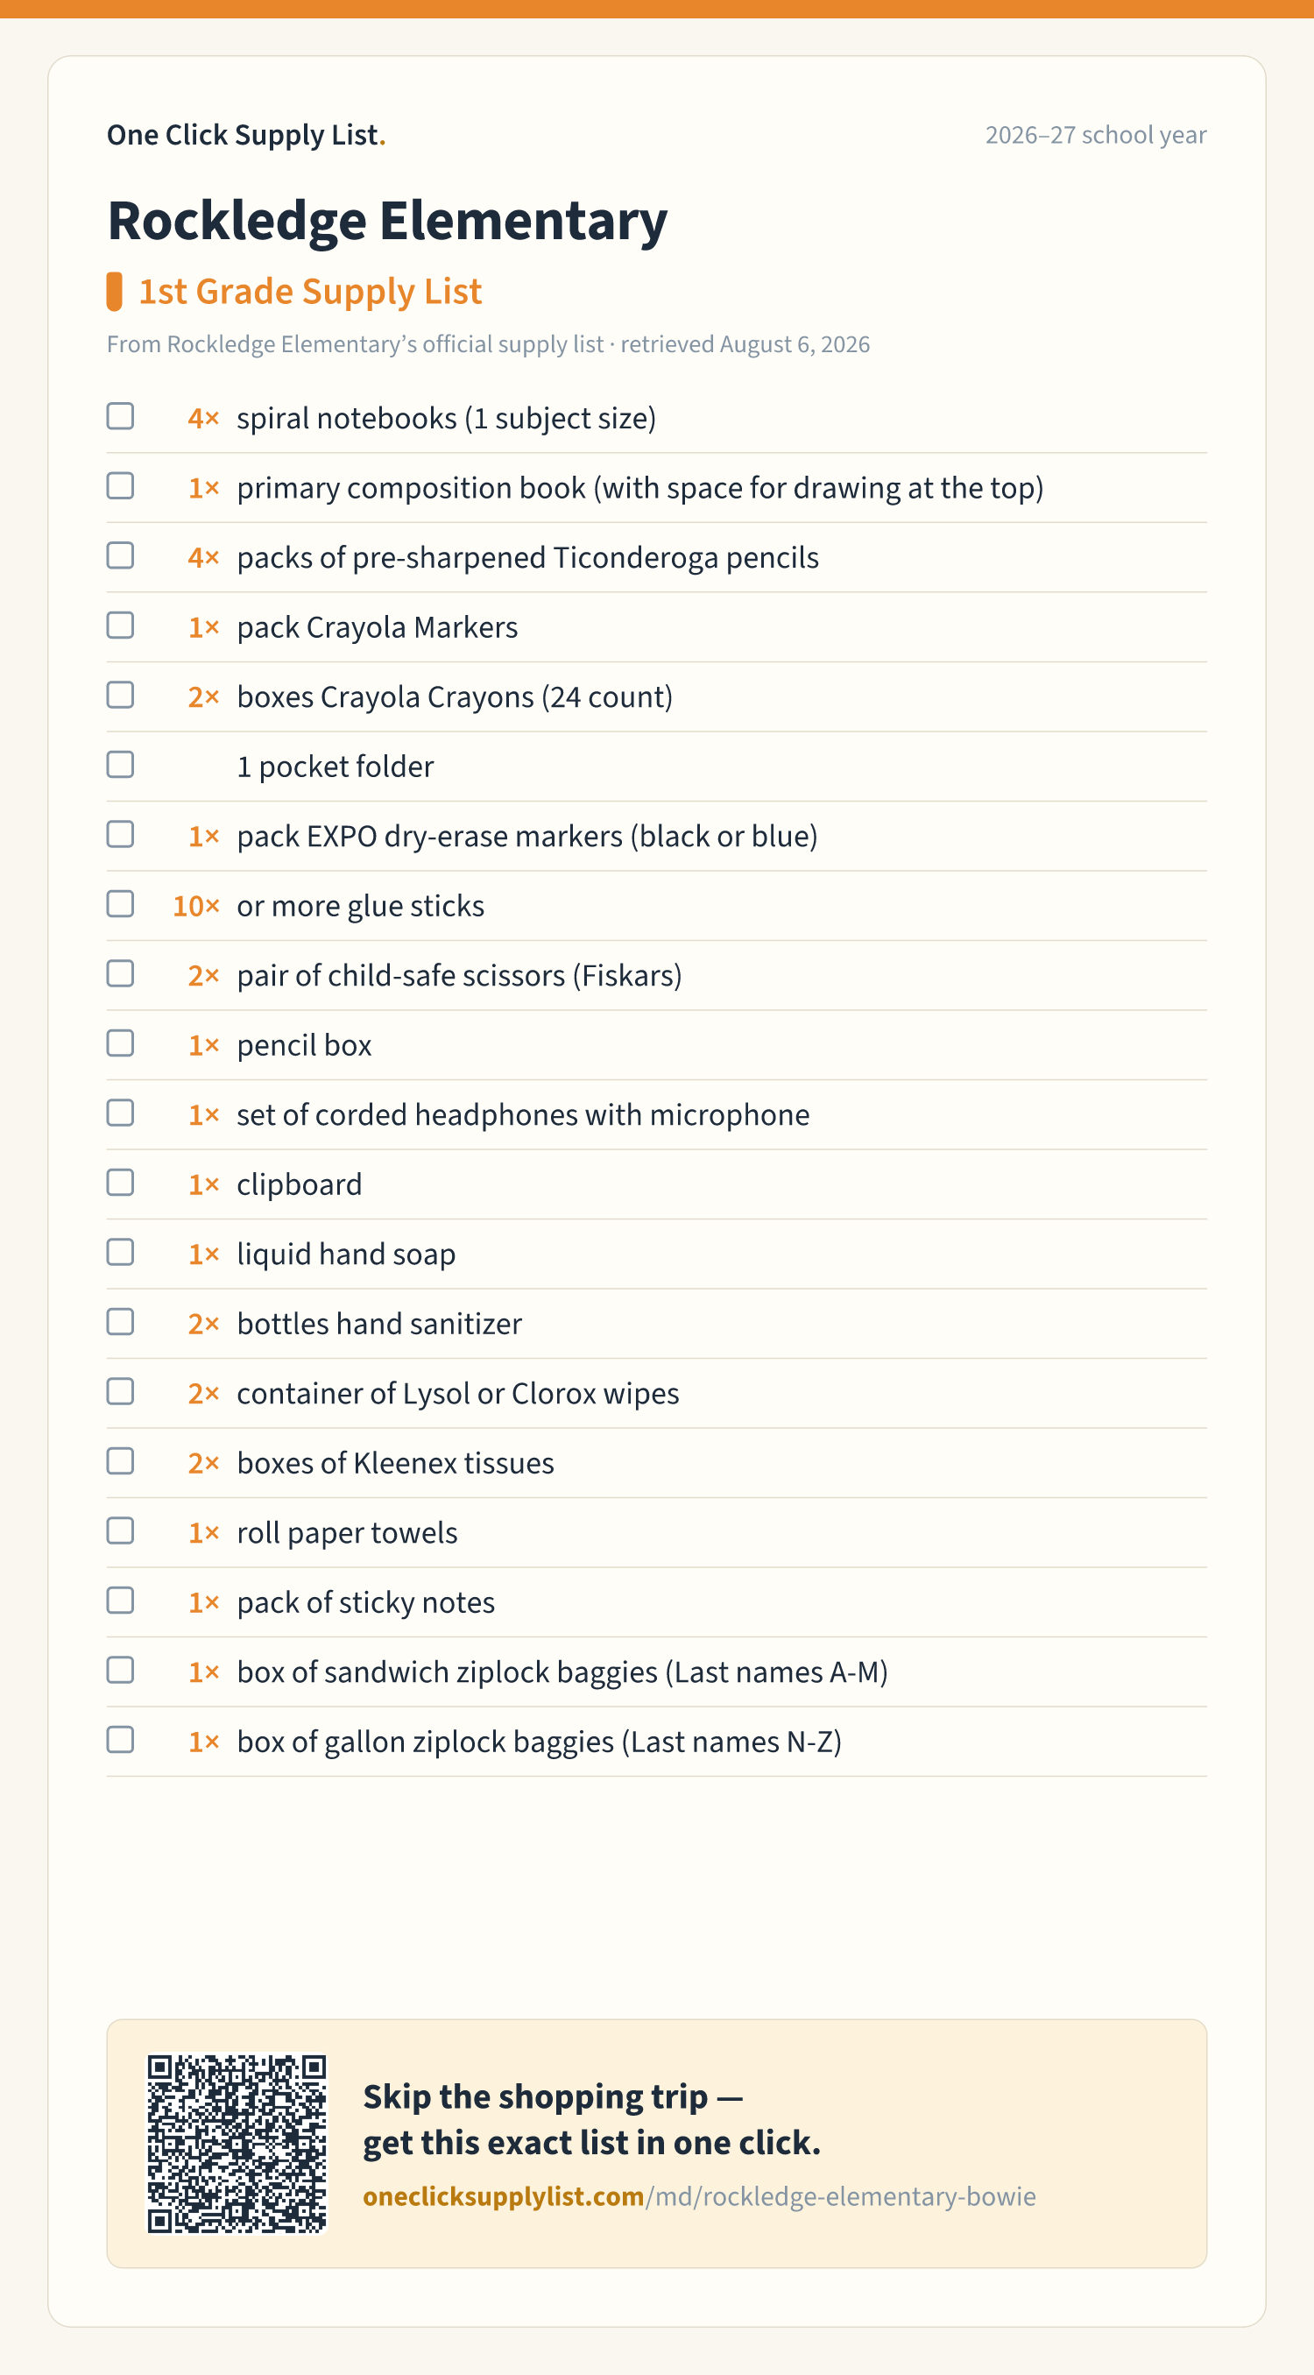Click the orange 1st Grade Supply List marker
The width and height of the screenshot is (1314, 2375).
pyautogui.click(x=115, y=292)
